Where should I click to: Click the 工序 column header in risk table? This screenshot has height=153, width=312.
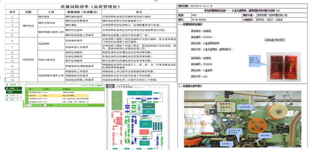[x=51, y=12]
